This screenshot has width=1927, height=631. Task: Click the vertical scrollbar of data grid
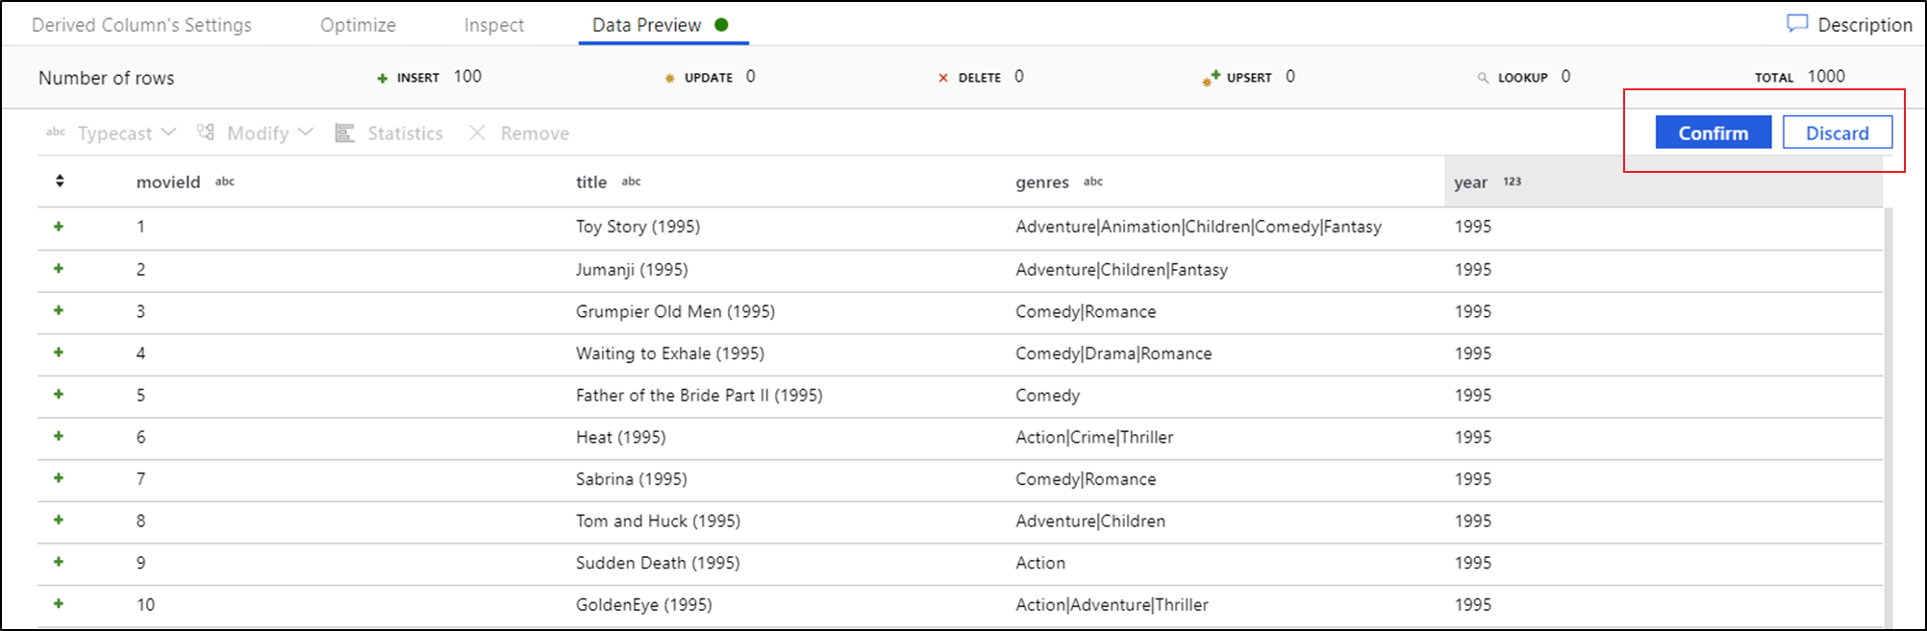(1889, 413)
